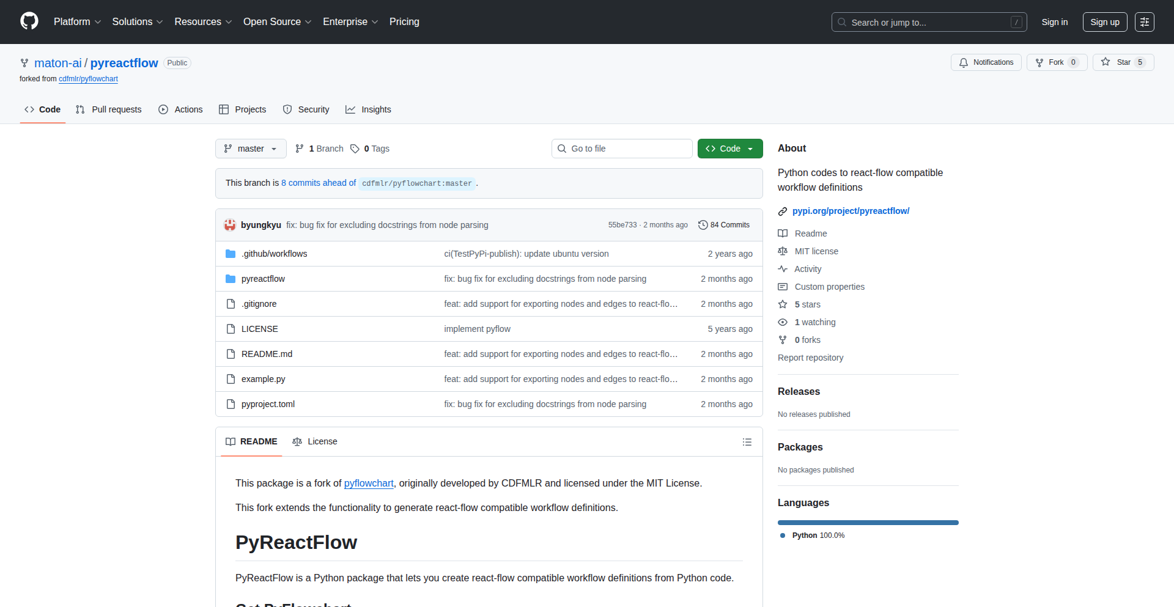The height and width of the screenshot is (607, 1174).
Task: Switch to the Actions tab
Action: click(x=180, y=109)
